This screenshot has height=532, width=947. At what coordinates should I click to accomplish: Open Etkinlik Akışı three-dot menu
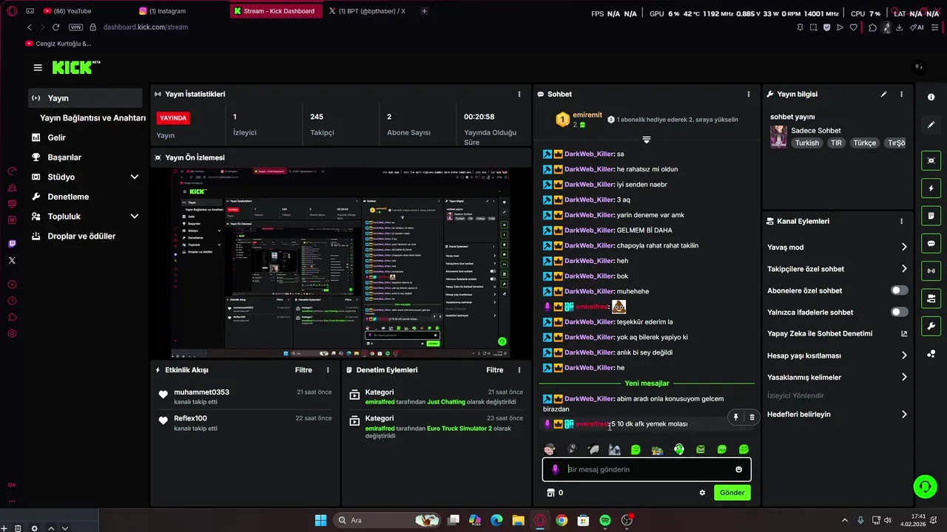(x=328, y=369)
